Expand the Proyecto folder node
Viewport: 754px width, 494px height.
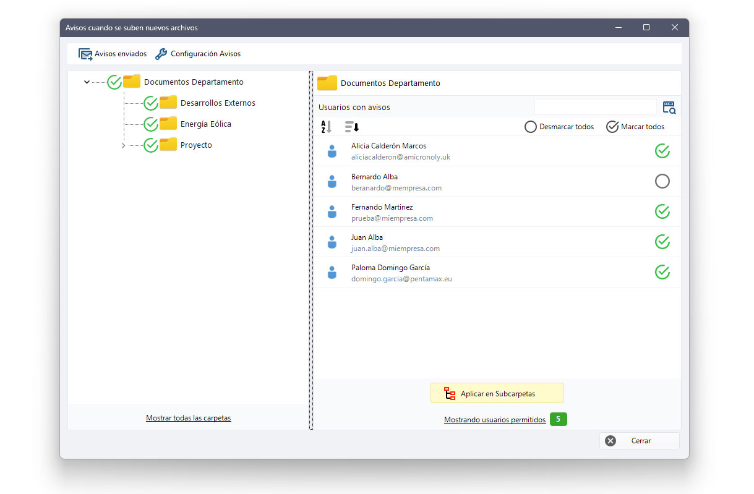123,145
